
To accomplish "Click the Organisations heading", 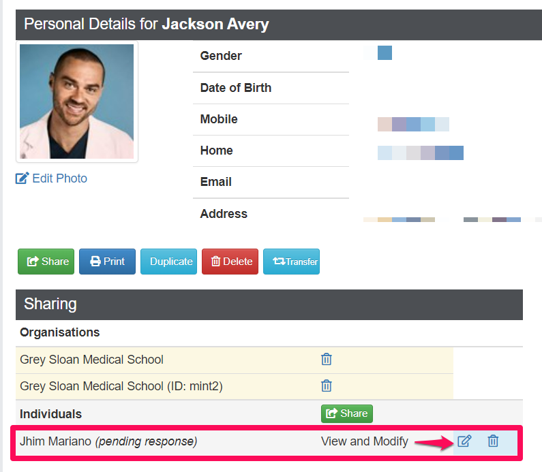I will (60, 333).
